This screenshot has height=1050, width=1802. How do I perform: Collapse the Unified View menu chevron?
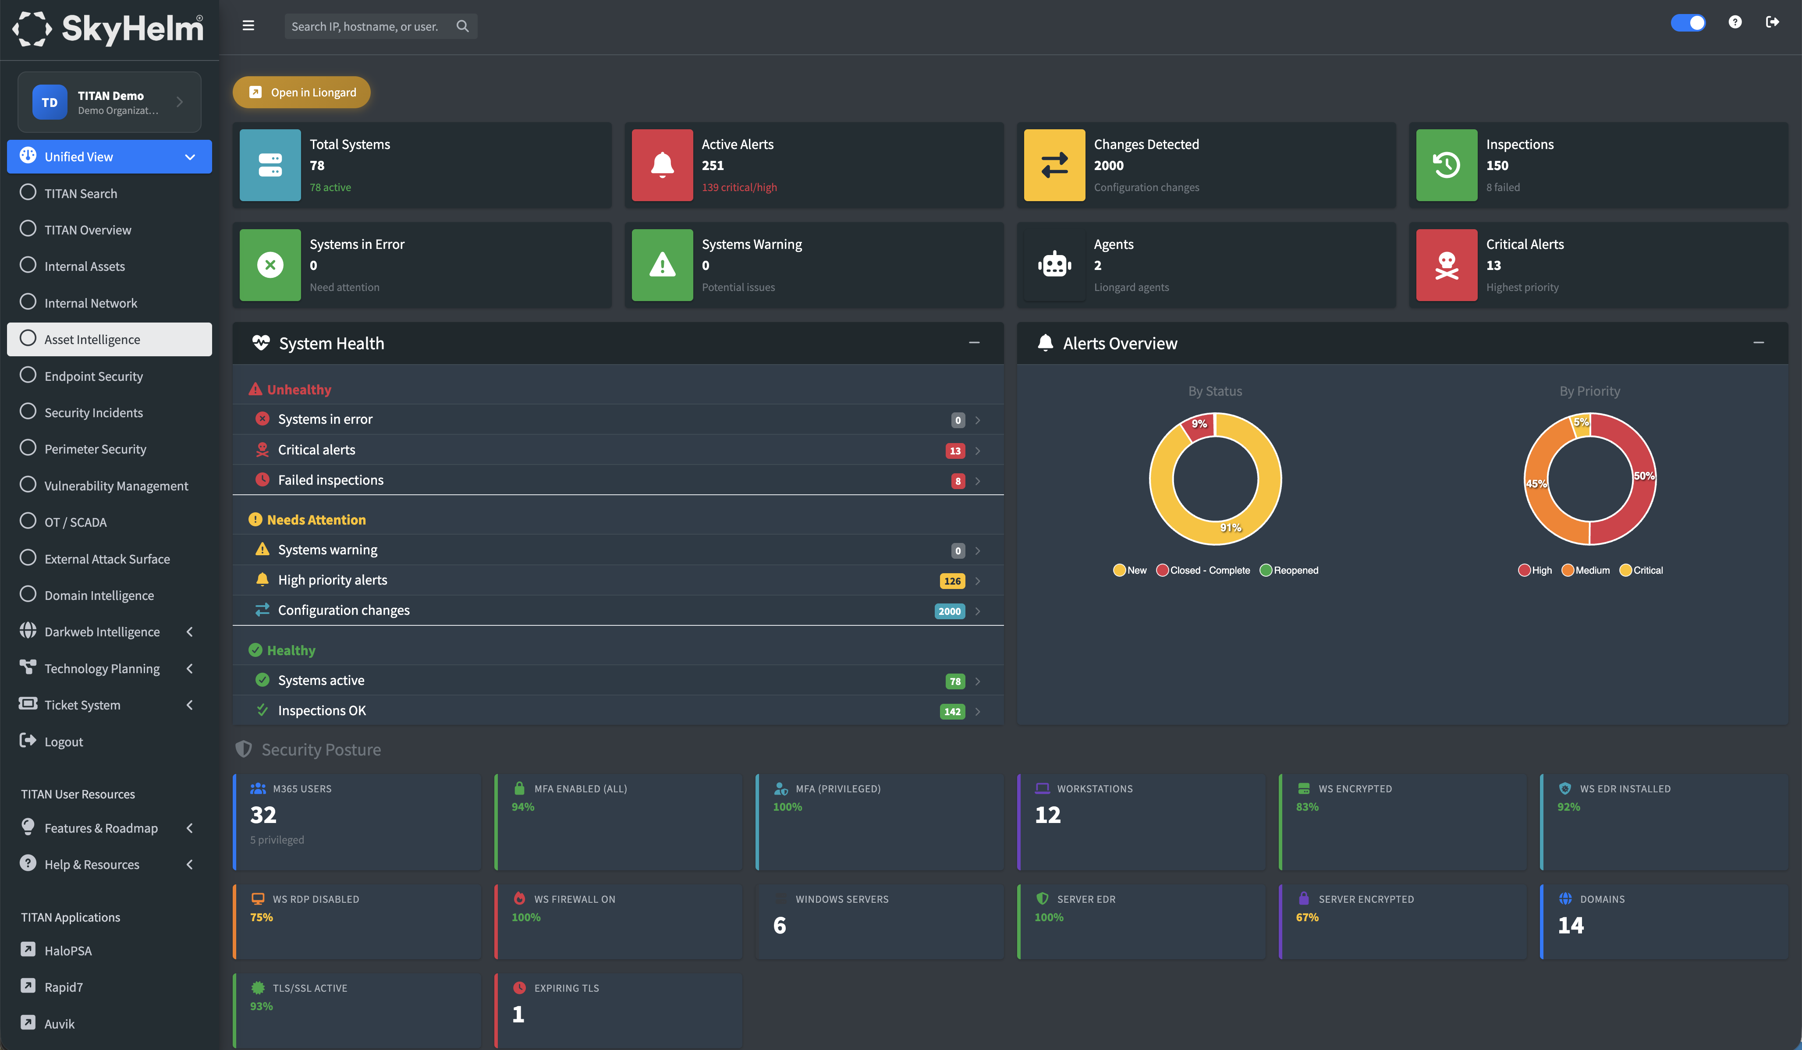point(190,156)
